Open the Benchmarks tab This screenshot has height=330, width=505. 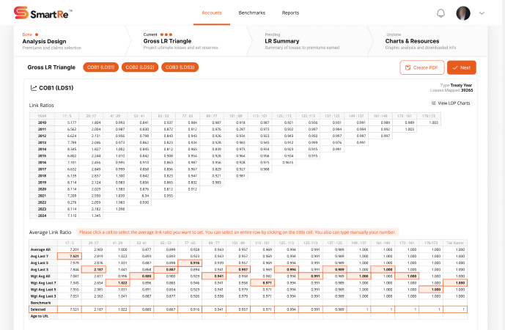pos(251,12)
